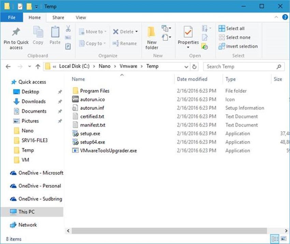Click the horizontal scrollbar thumb
The image size is (290, 244).
(169, 231)
